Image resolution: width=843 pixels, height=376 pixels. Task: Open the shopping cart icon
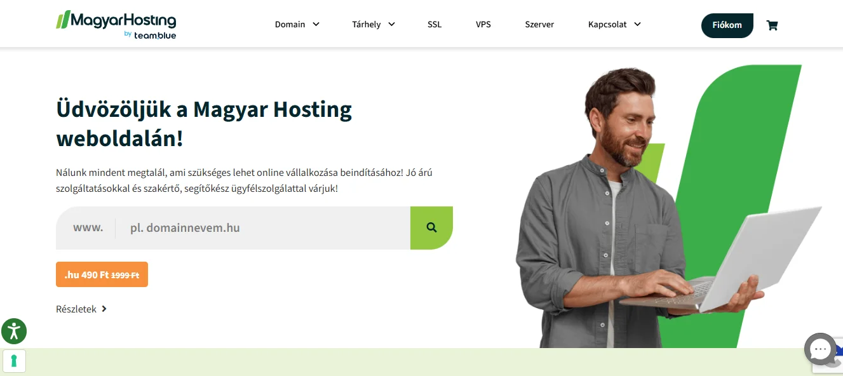pyautogui.click(x=772, y=25)
